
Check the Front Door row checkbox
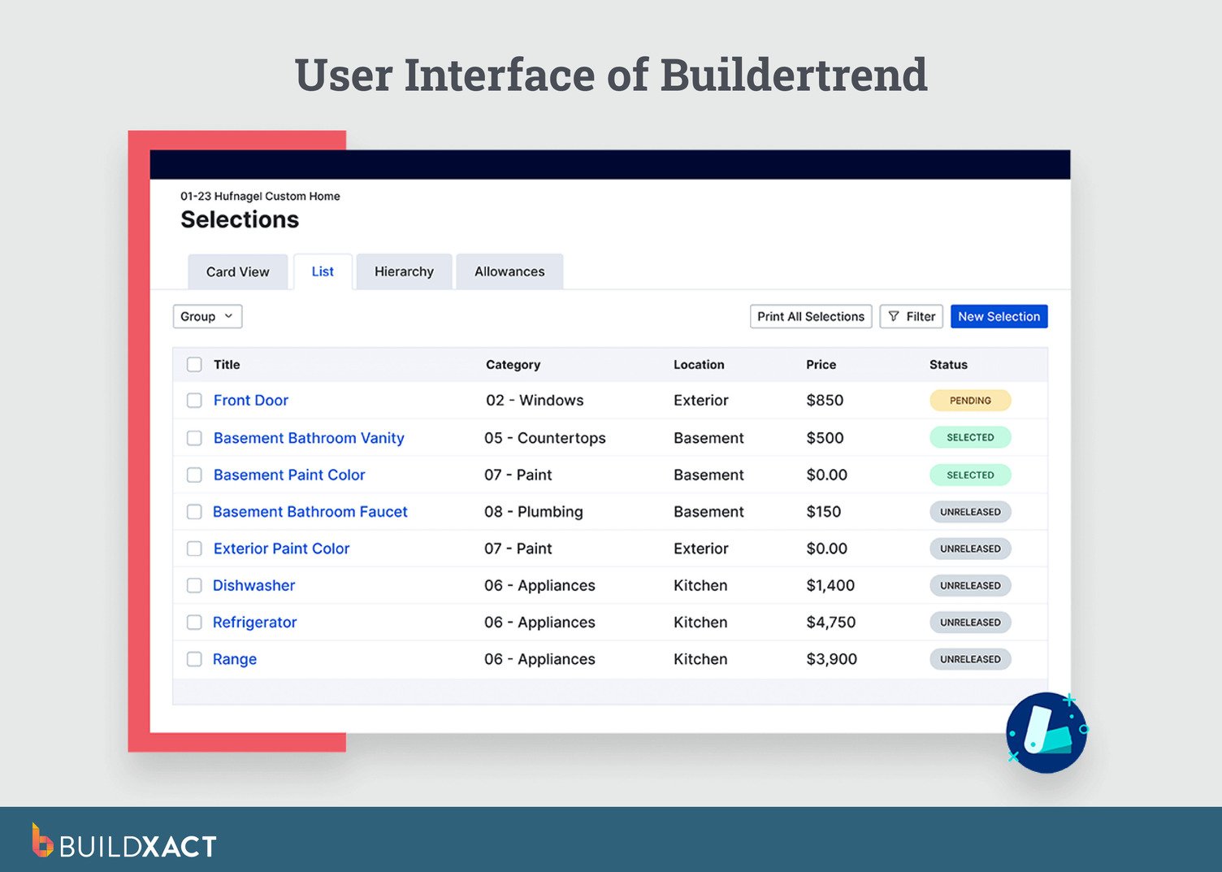(x=194, y=400)
